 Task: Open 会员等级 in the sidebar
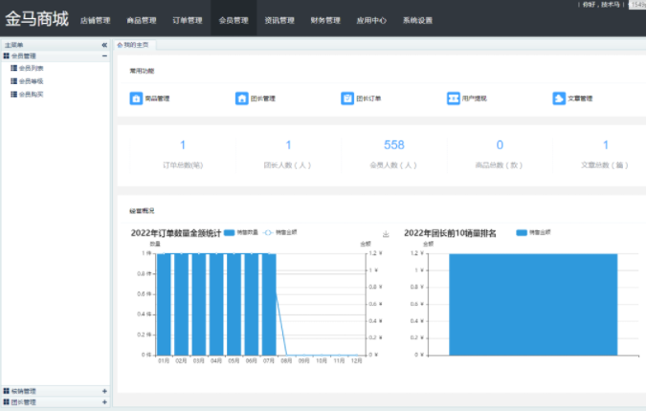coord(31,81)
